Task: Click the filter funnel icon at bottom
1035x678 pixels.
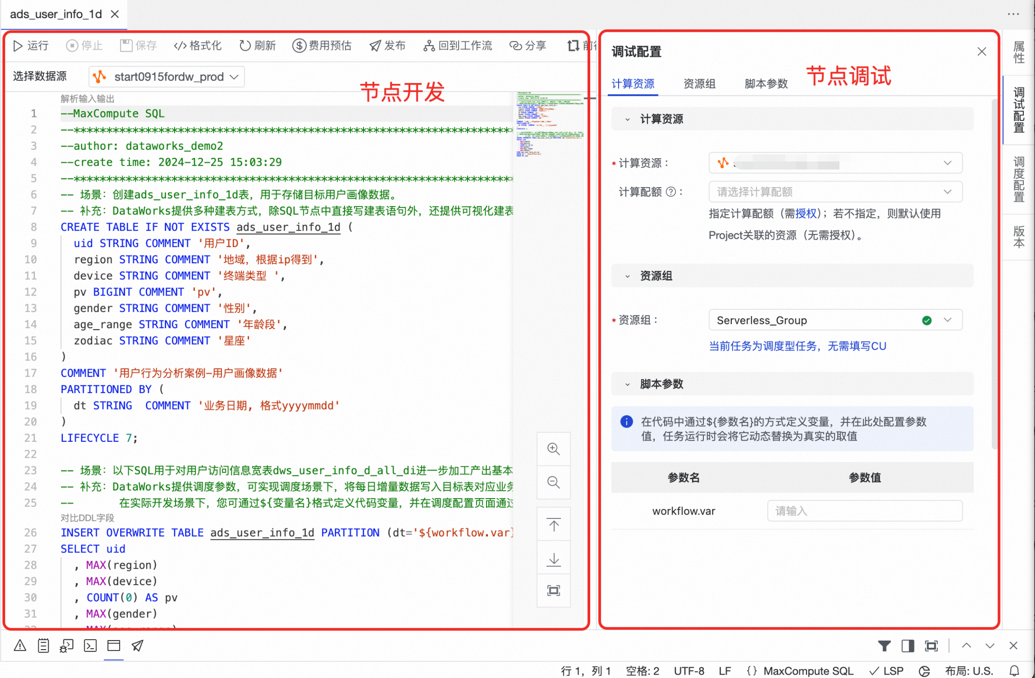Action: (884, 646)
